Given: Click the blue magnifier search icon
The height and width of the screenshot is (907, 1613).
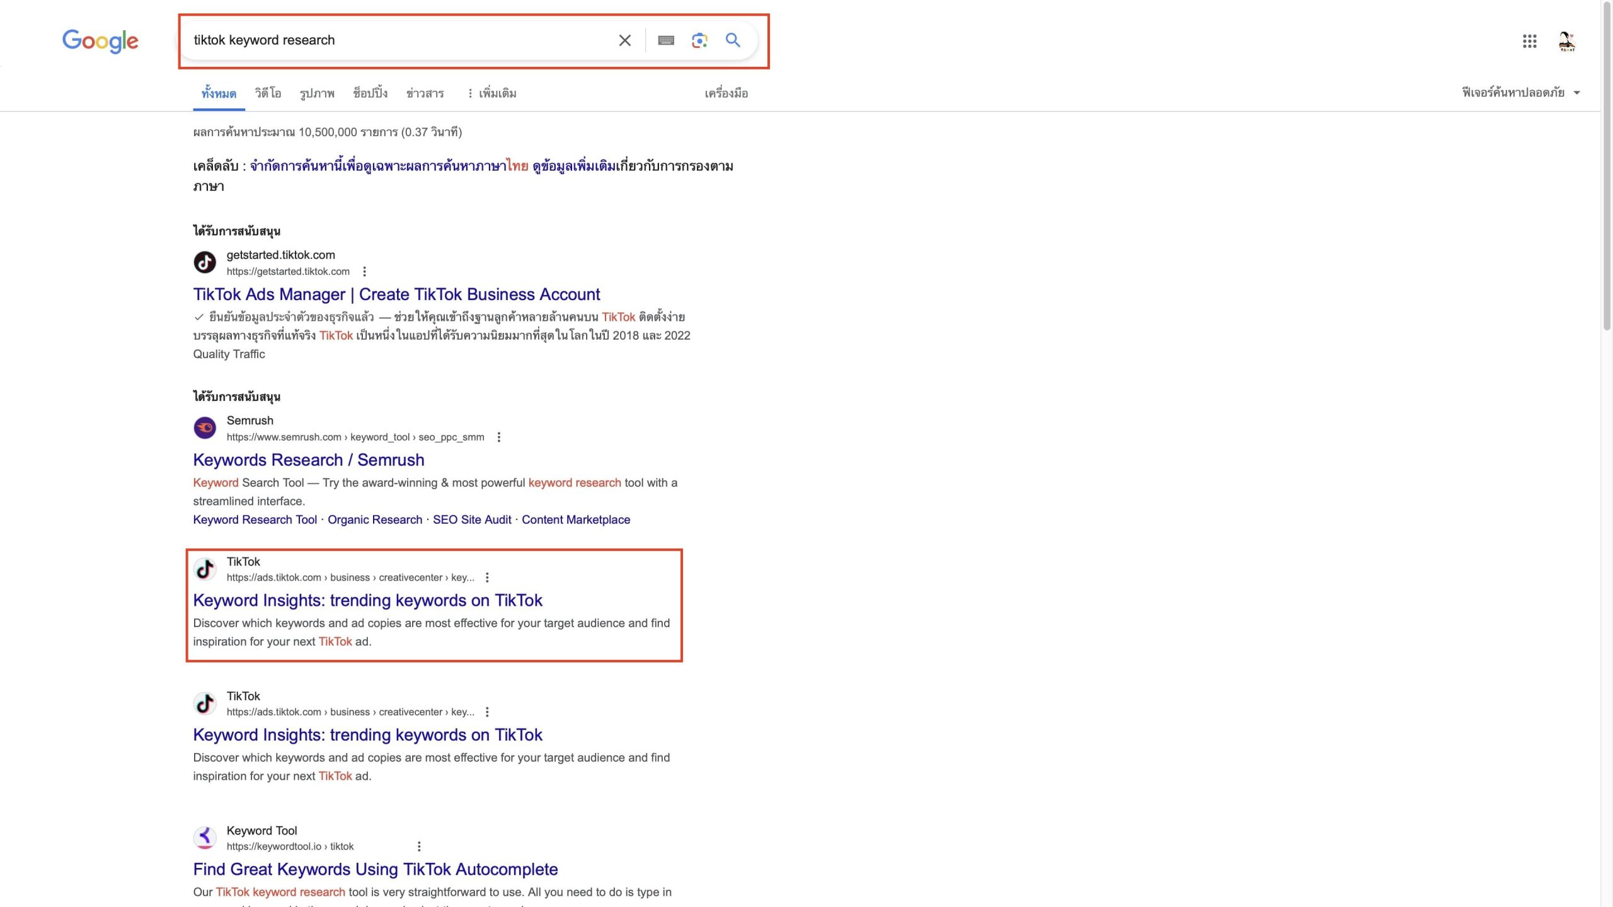Looking at the screenshot, I should click(733, 40).
